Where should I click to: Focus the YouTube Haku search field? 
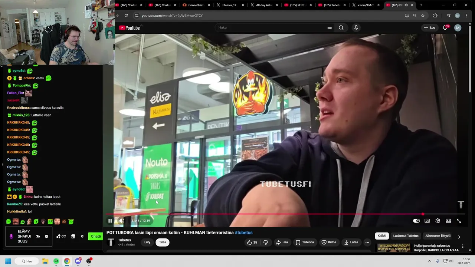(271, 27)
